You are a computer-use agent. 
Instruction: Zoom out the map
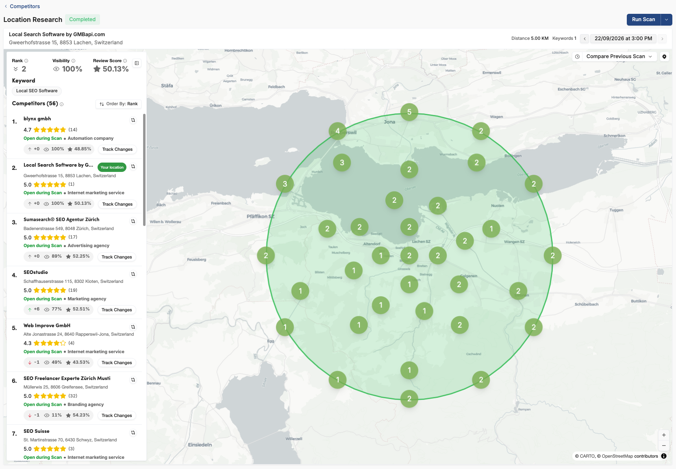point(664,445)
